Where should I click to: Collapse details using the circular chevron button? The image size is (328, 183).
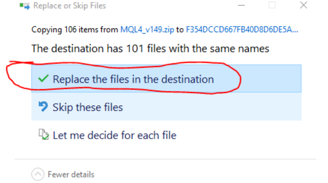(38, 174)
